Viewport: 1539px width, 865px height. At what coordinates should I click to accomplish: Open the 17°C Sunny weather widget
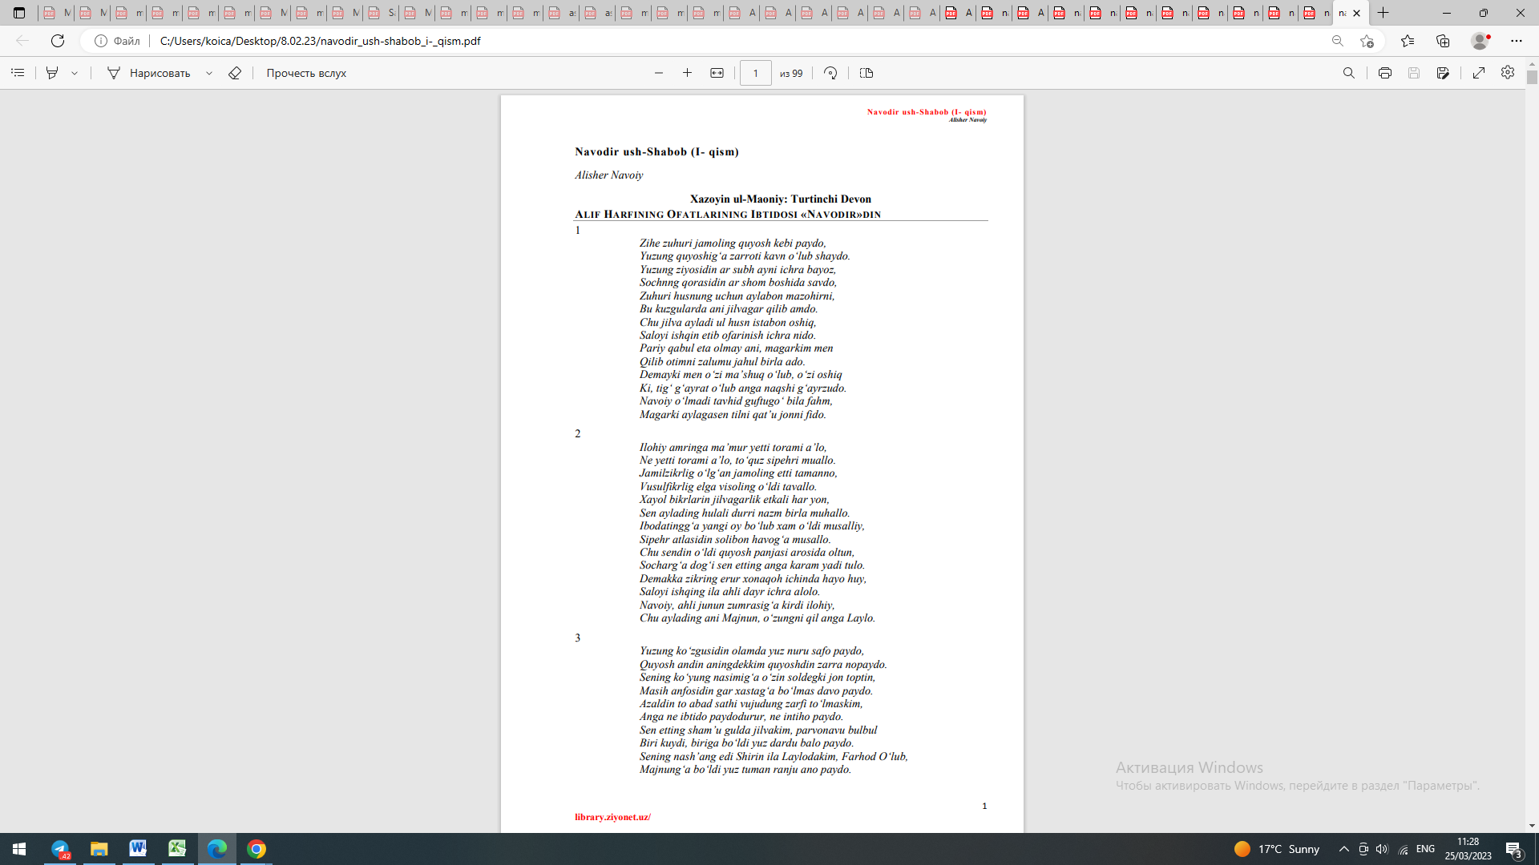click(1278, 849)
